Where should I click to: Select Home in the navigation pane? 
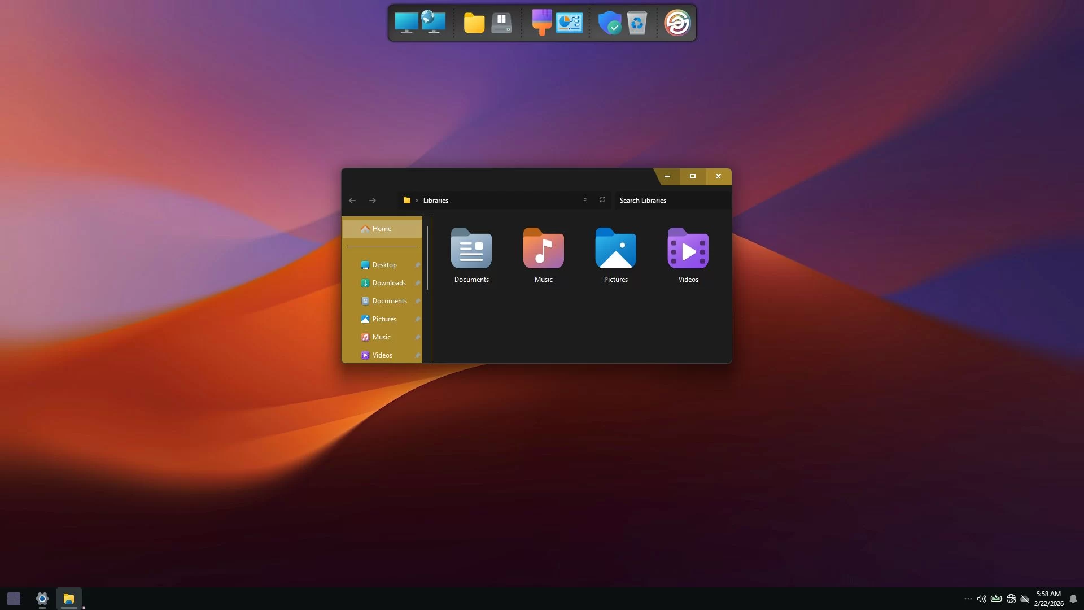[x=382, y=229]
